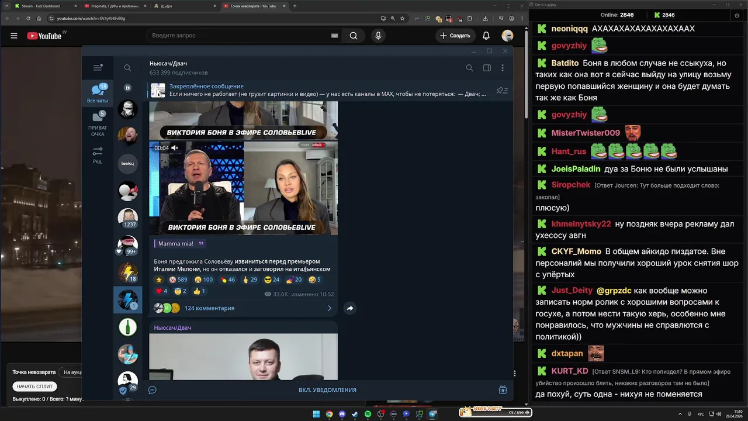Open '124 комментария' discussion
Image resolution: width=748 pixels, height=421 pixels.
(x=209, y=308)
